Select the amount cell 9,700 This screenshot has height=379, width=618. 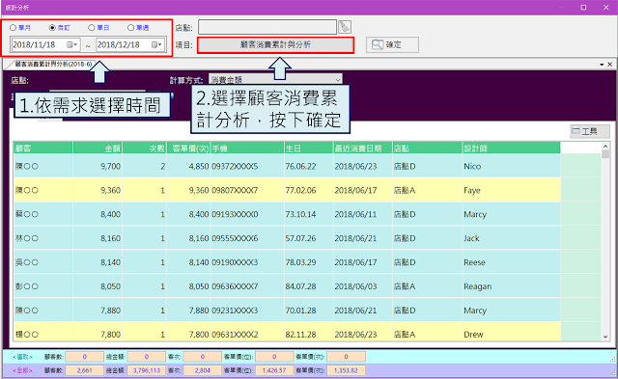pyautogui.click(x=98, y=166)
